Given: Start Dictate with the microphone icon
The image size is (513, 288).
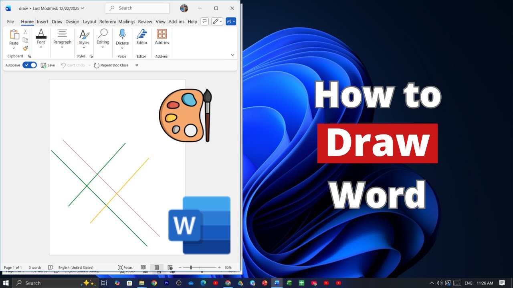Looking at the screenshot, I should point(122,34).
